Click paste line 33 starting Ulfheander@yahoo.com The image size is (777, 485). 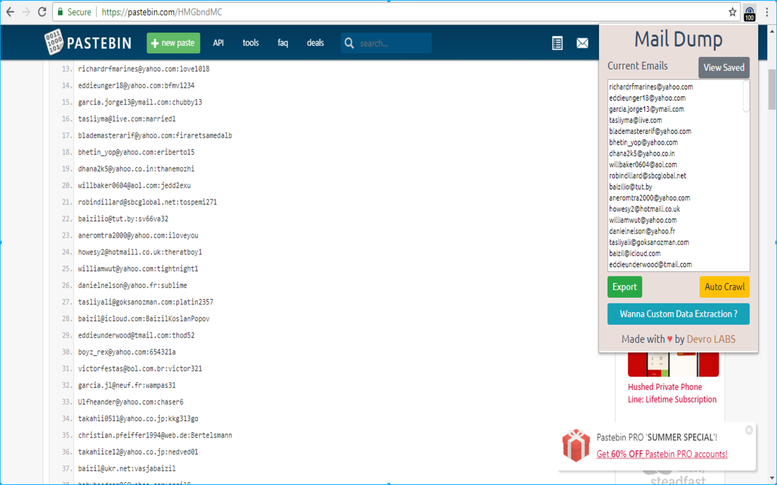pyautogui.click(x=131, y=402)
